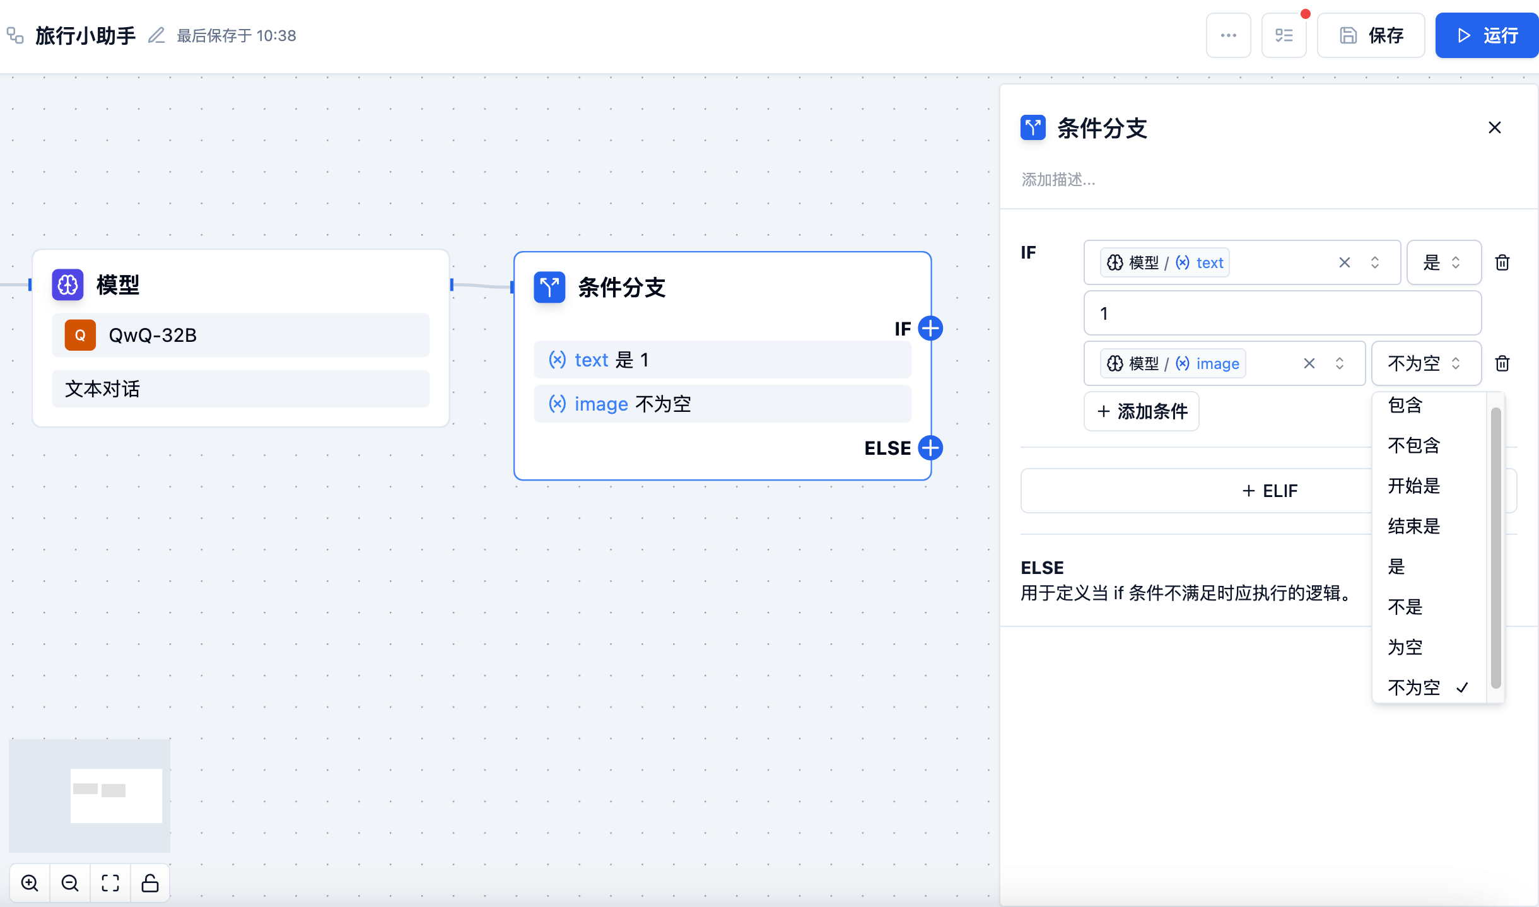This screenshot has width=1539, height=907.
Task: Click the condition value field containing 1
Action: point(1282,313)
